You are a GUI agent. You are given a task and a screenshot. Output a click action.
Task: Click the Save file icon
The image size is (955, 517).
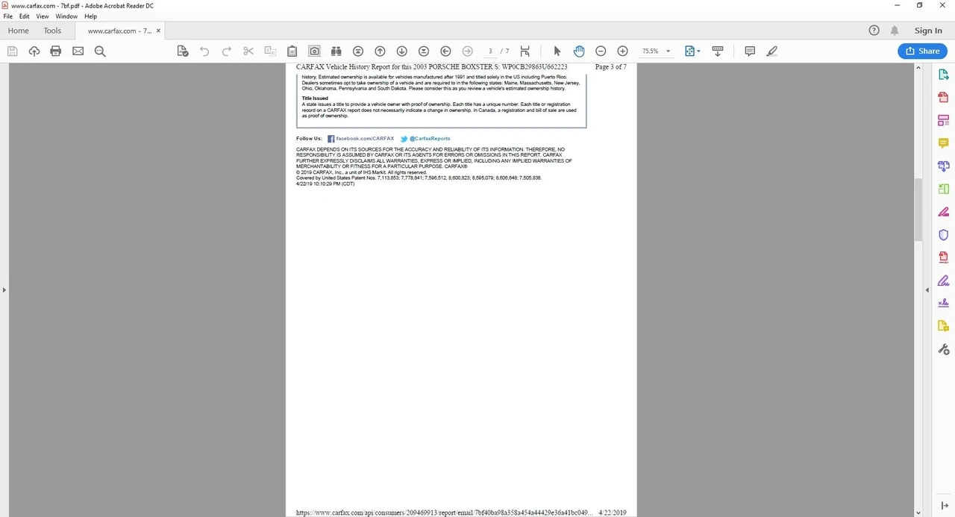12,51
